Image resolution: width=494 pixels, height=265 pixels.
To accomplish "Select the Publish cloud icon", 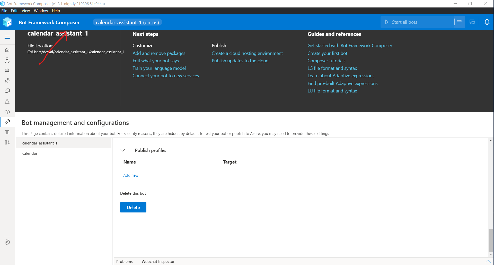I will (7, 112).
